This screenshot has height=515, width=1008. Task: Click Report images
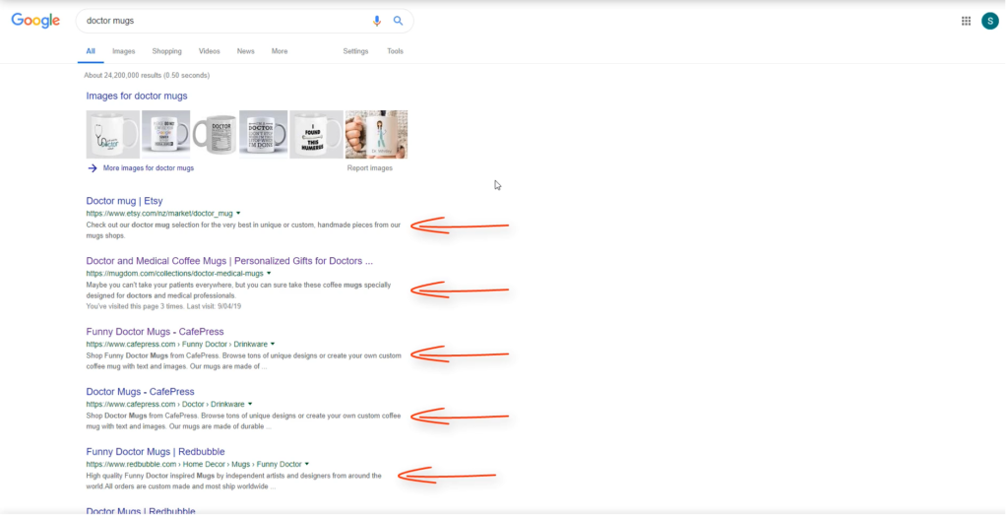[x=370, y=167]
